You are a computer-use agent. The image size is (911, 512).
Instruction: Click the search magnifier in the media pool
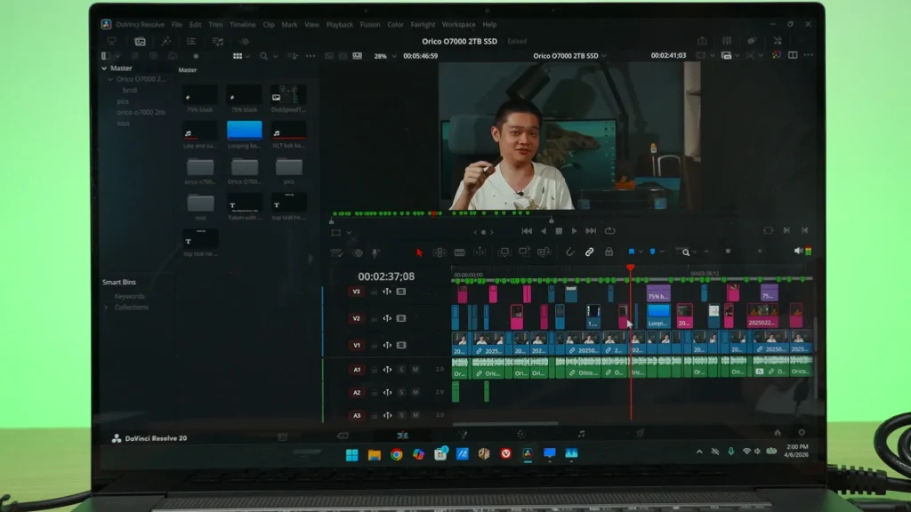(x=263, y=56)
